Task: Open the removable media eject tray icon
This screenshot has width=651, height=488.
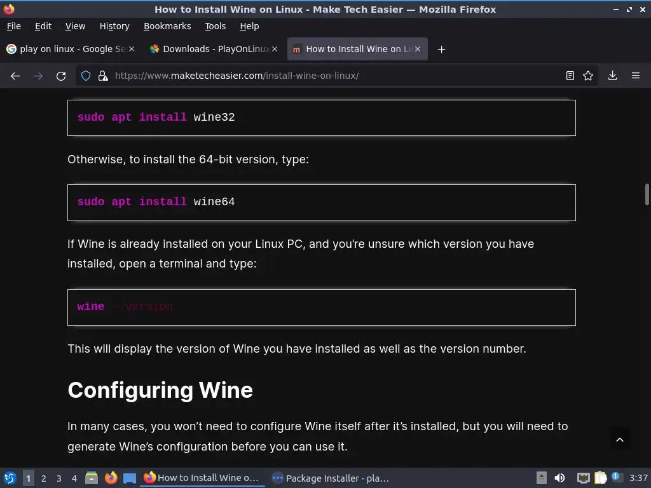Action: (x=541, y=478)
